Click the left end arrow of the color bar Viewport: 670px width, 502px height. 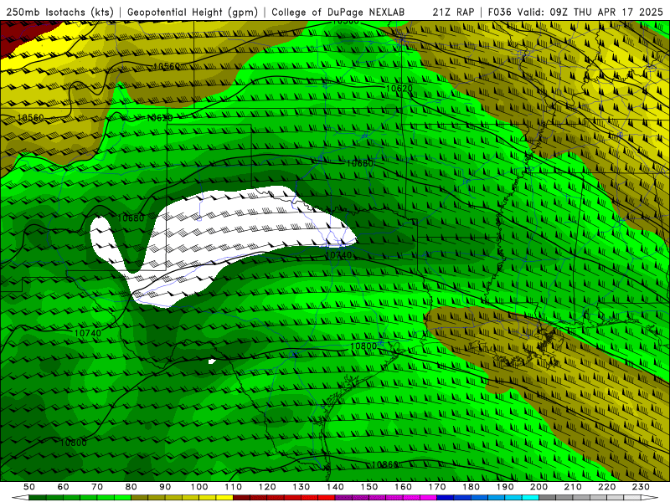20,497
